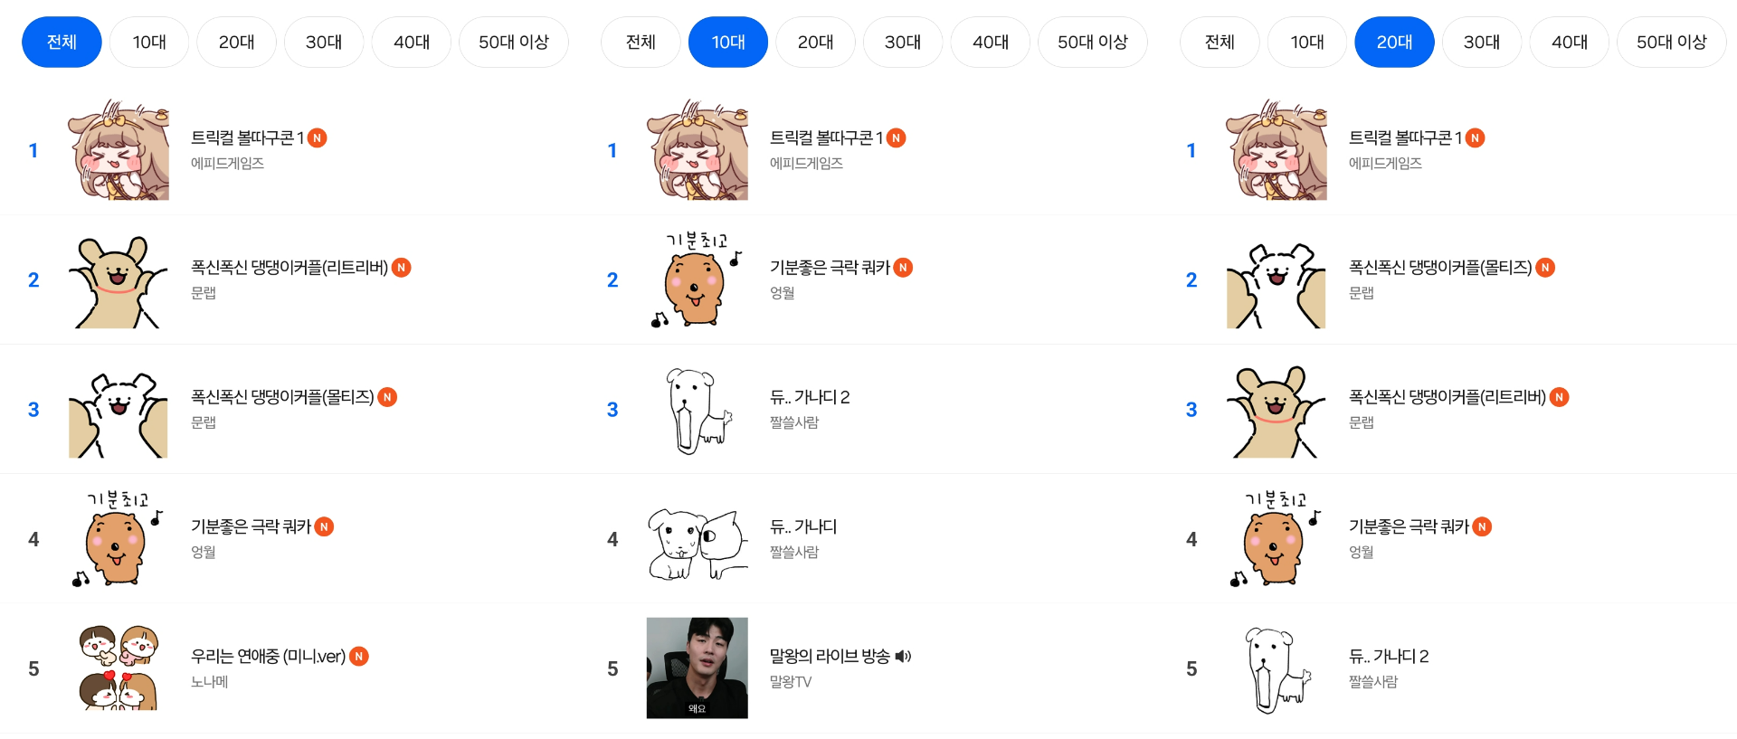Click the speaker icon next to 말왕의 라이브 방송
This screenshot has width=1737, height=739.
pos(902,656)
